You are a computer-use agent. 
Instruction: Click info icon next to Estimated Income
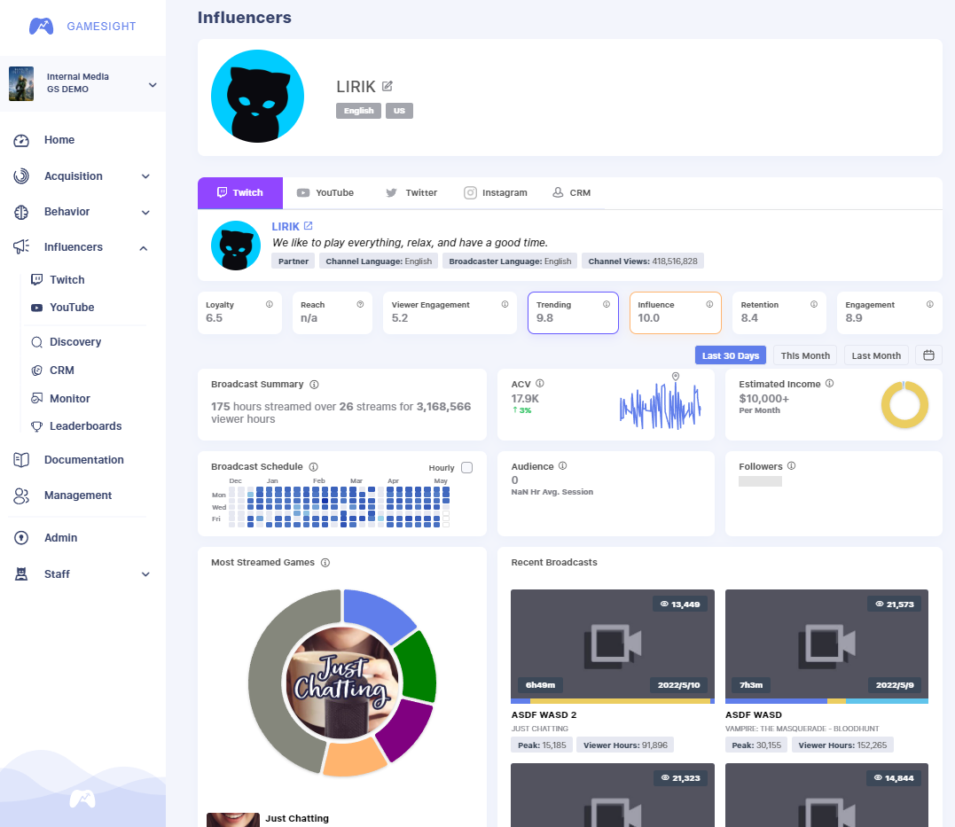point(830,383)
